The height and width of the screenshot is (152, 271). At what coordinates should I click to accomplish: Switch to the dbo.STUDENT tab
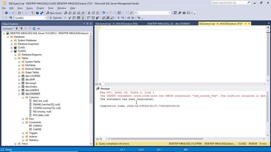(x=169, y=24)
